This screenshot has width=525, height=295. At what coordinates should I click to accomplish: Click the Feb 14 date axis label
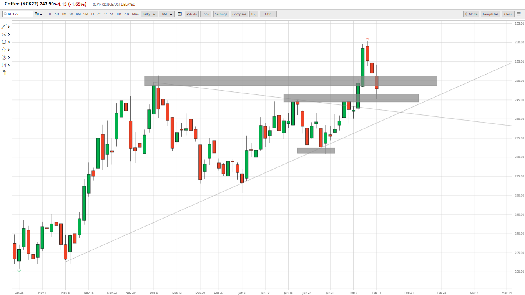pyautogui.click(x=377, y=292)
